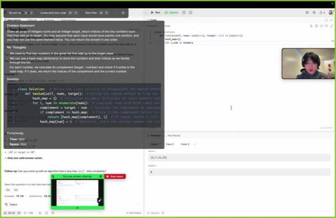This screenshot has height=218, width=336.
Task: Switch to the Submissions tab
Action: [67, 20]
